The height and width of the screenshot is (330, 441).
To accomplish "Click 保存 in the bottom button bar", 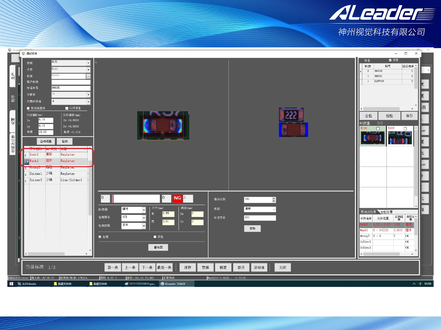I will [x=188, y=267].
